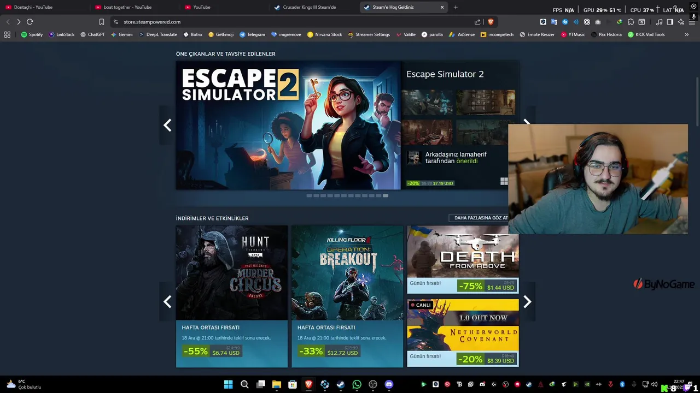Open taskbar Search magnifier

pyautogui.click(x=244, y=385)
